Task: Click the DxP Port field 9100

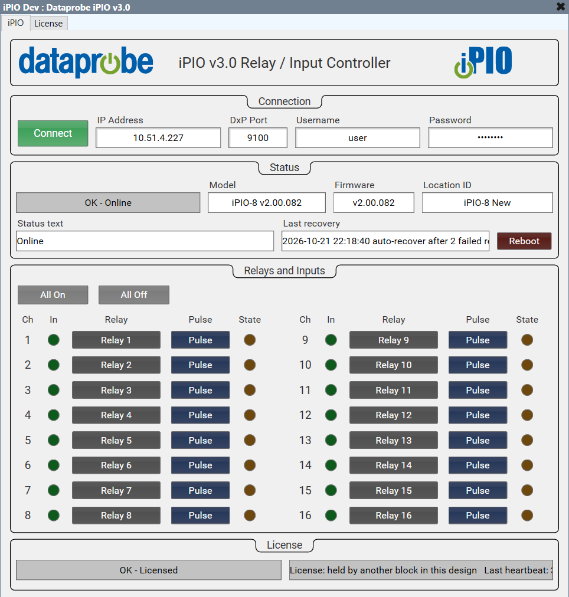Action: point(258,138)
